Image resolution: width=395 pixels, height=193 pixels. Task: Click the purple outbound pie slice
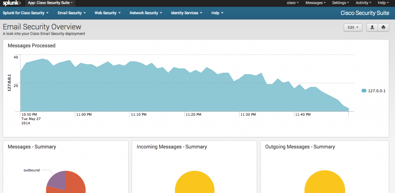pos(56,180)
